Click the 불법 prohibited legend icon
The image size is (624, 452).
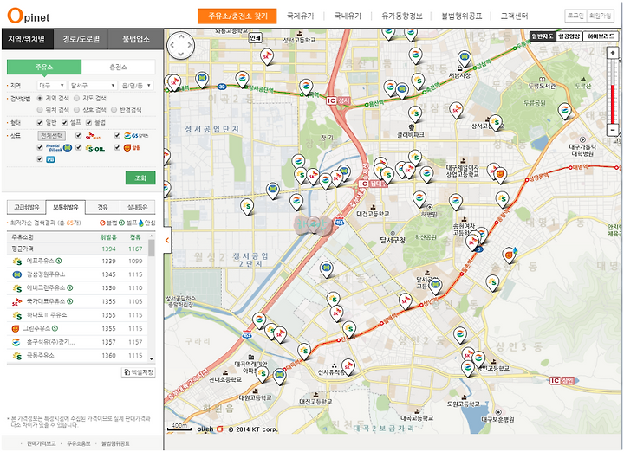coord(102,223)
